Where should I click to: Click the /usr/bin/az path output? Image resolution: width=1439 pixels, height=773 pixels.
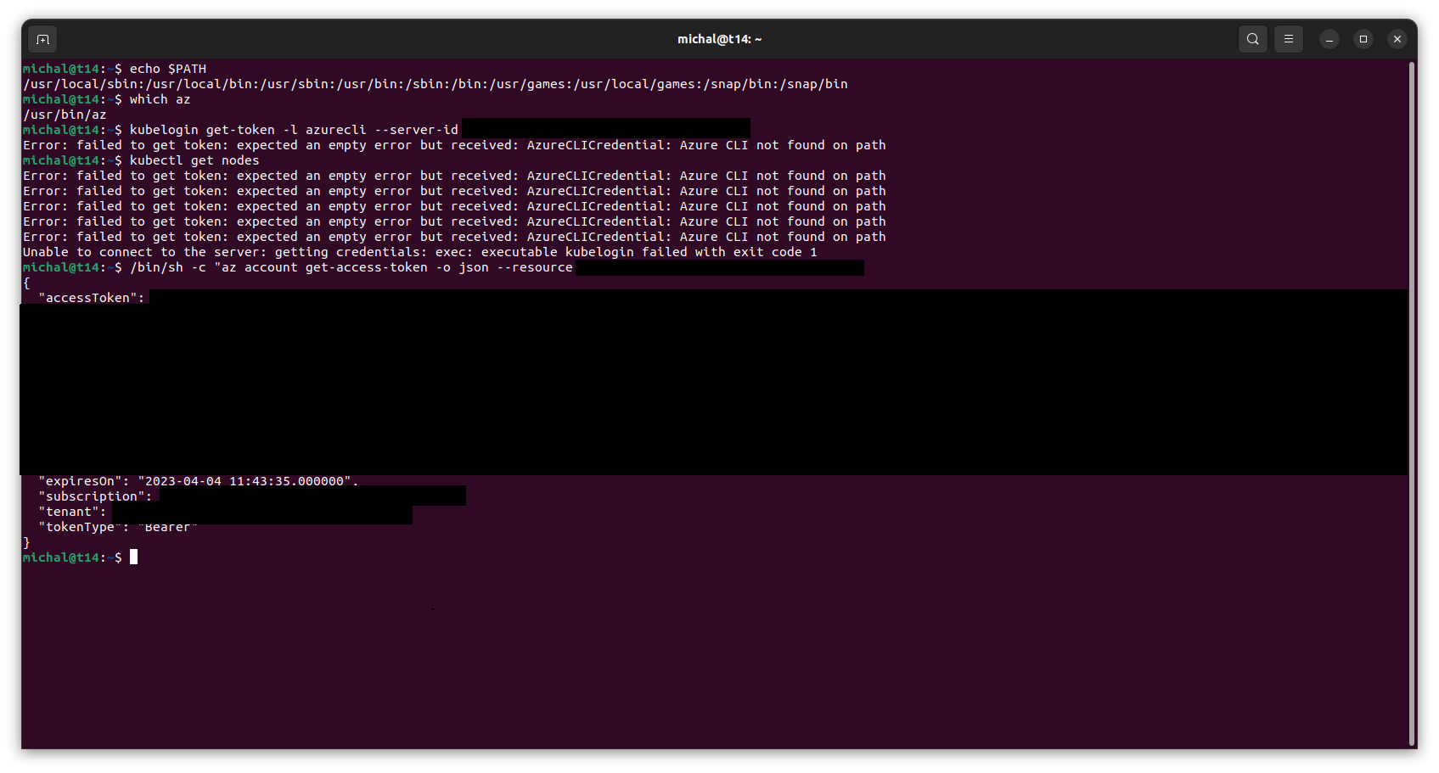pyautogui.click(x=65, y=114)
